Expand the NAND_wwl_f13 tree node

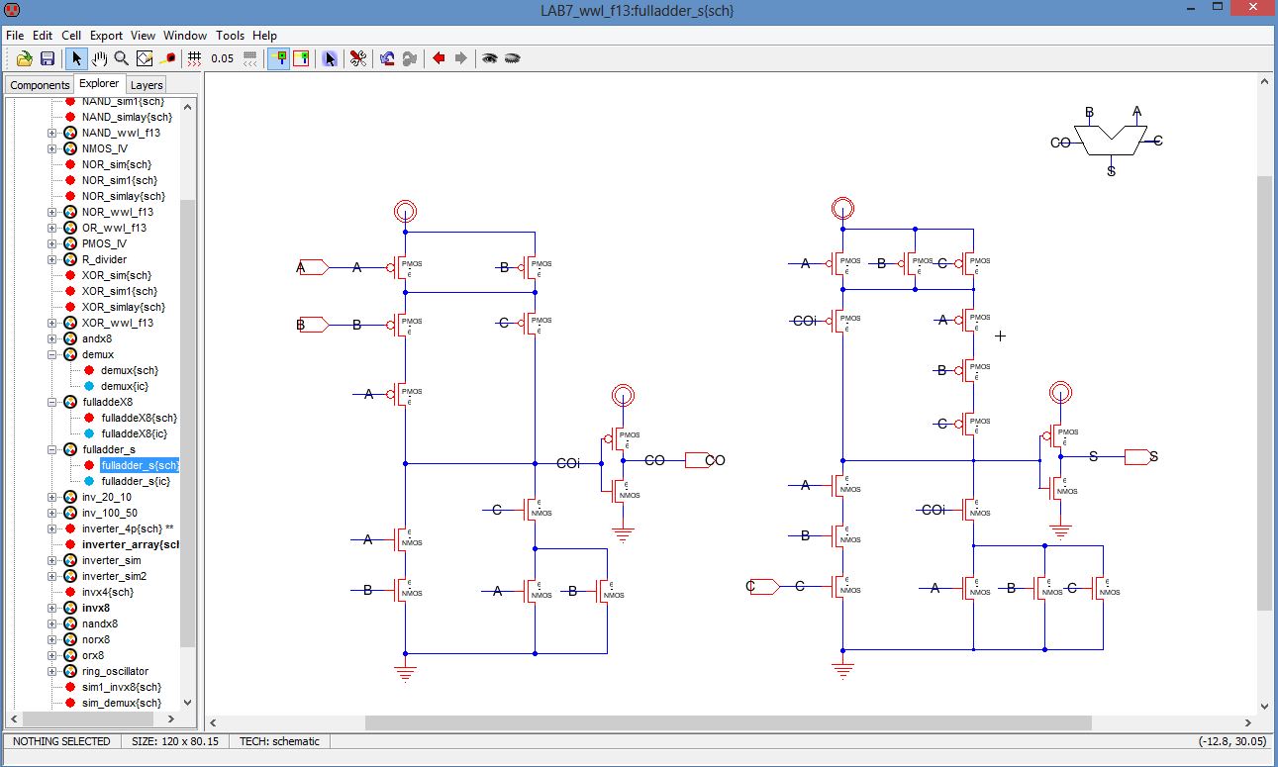[x=52, y=133]
